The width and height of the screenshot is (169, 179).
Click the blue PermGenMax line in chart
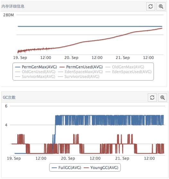tap(90, 26)
